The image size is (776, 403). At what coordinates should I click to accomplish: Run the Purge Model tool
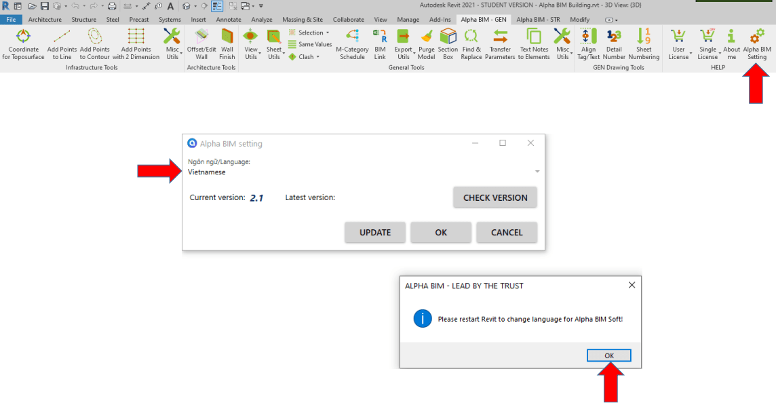pyautogui.click(x=426, y=44)
